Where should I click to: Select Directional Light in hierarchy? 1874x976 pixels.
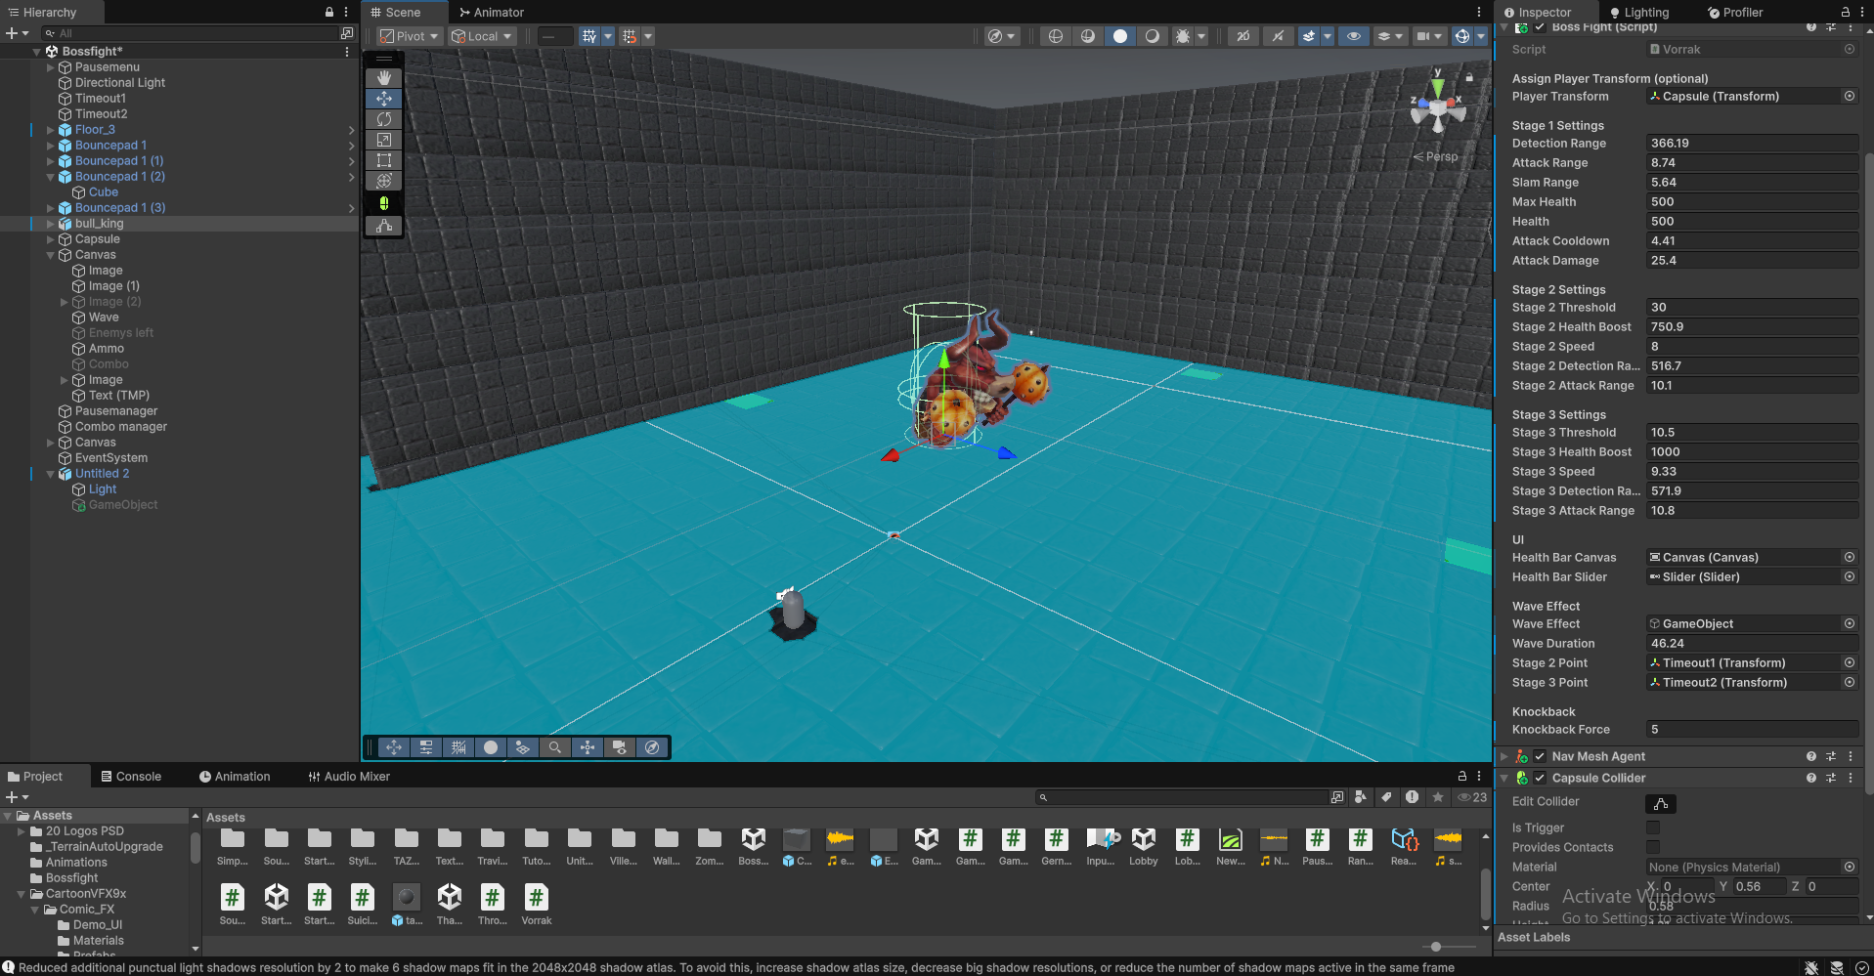click(120, 83)
